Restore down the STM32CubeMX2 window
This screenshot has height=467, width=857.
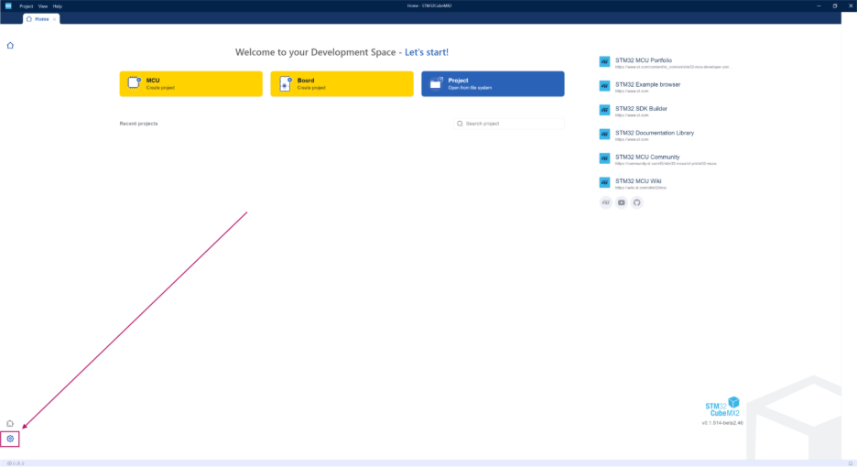835,6
